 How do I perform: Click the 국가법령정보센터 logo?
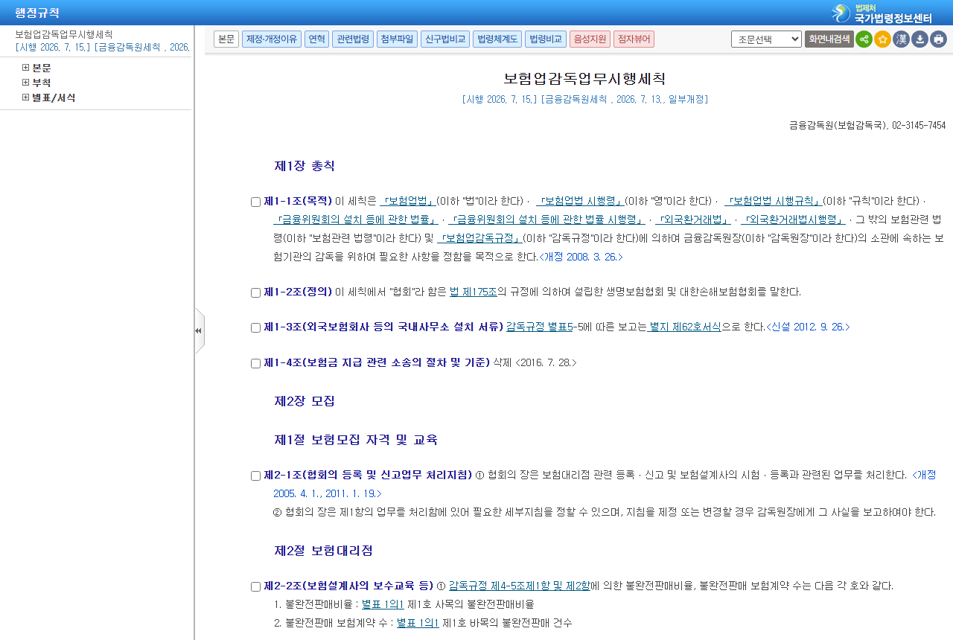tap(882, 13)
